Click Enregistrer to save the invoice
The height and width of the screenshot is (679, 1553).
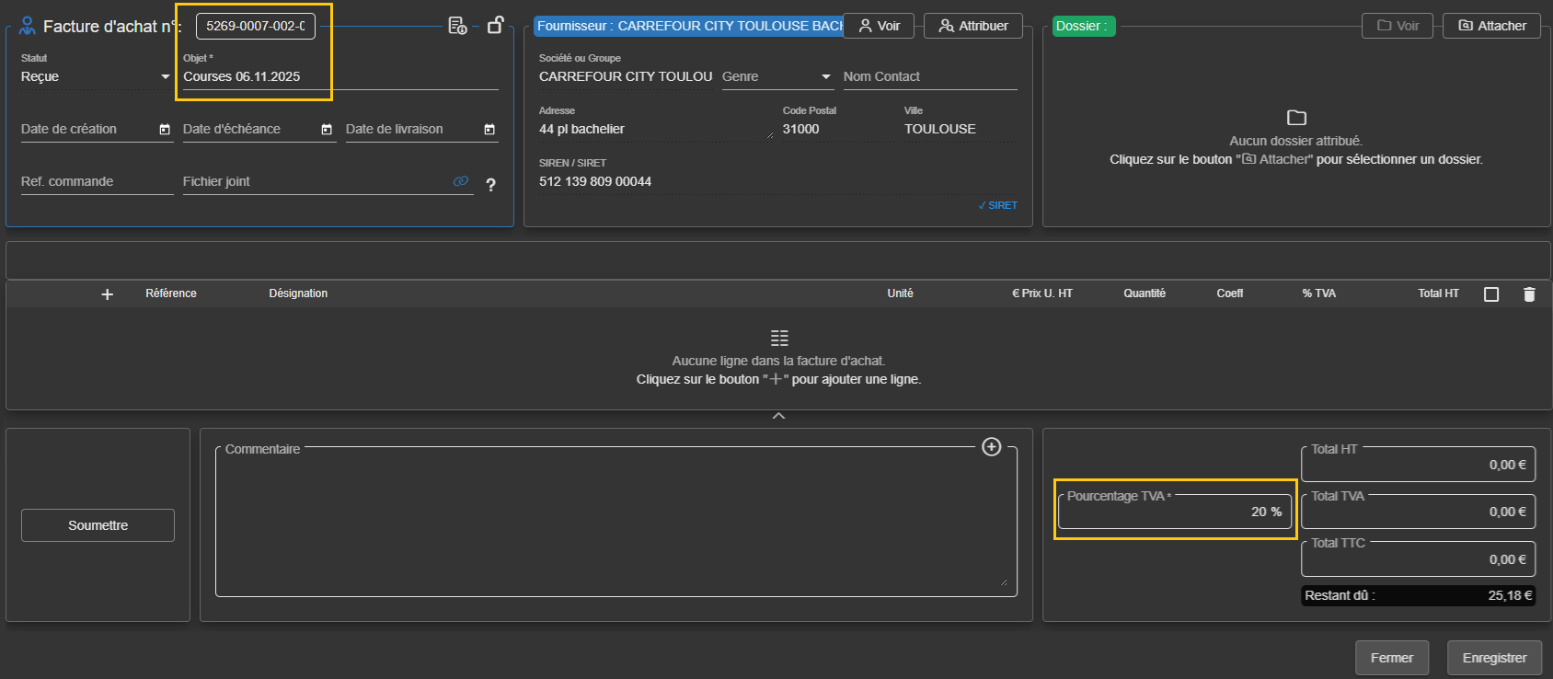point(1494,658)
